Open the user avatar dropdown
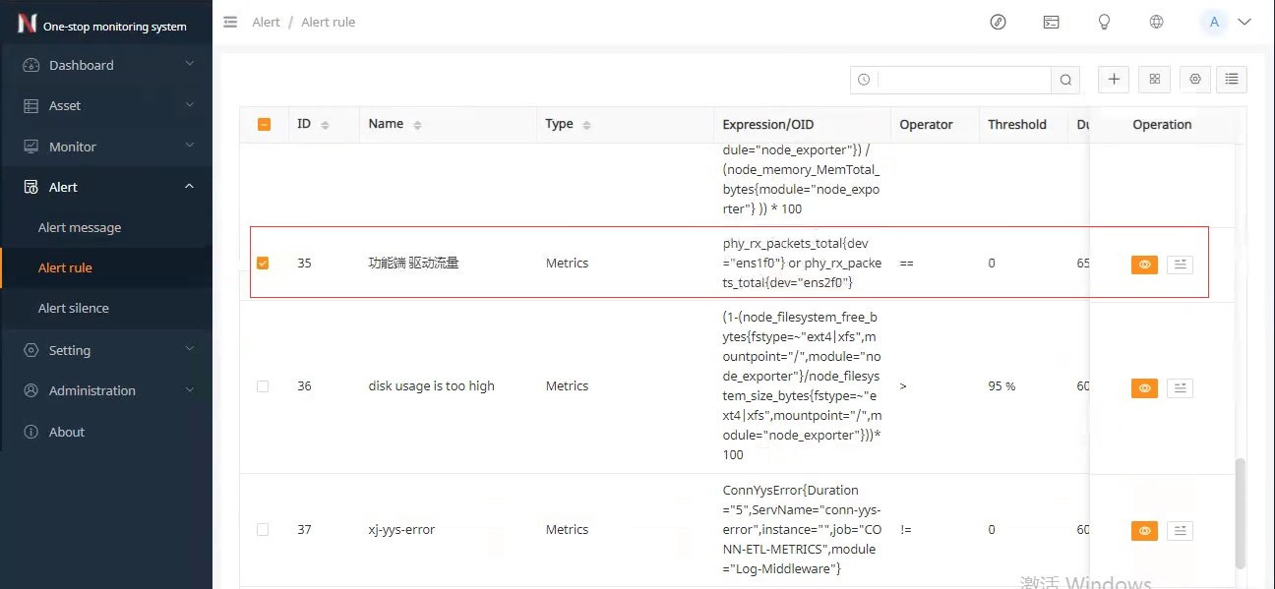The width and height of the screenshot is (1275, 589). coord(1226,22)
